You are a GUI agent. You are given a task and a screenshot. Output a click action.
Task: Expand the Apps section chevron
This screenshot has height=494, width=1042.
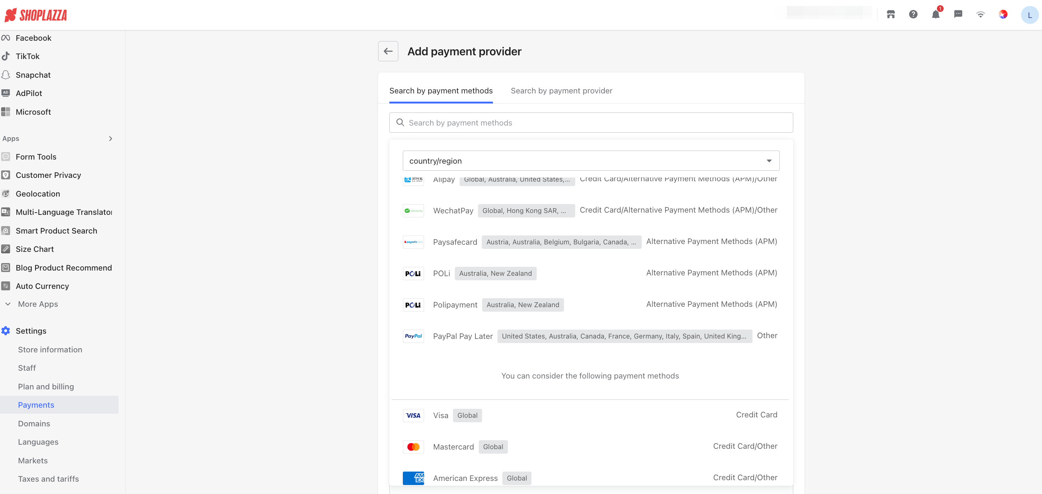110,139
